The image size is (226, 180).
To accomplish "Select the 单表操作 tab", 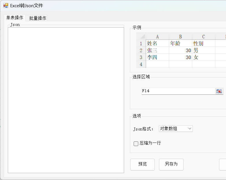I will (15, 18).
